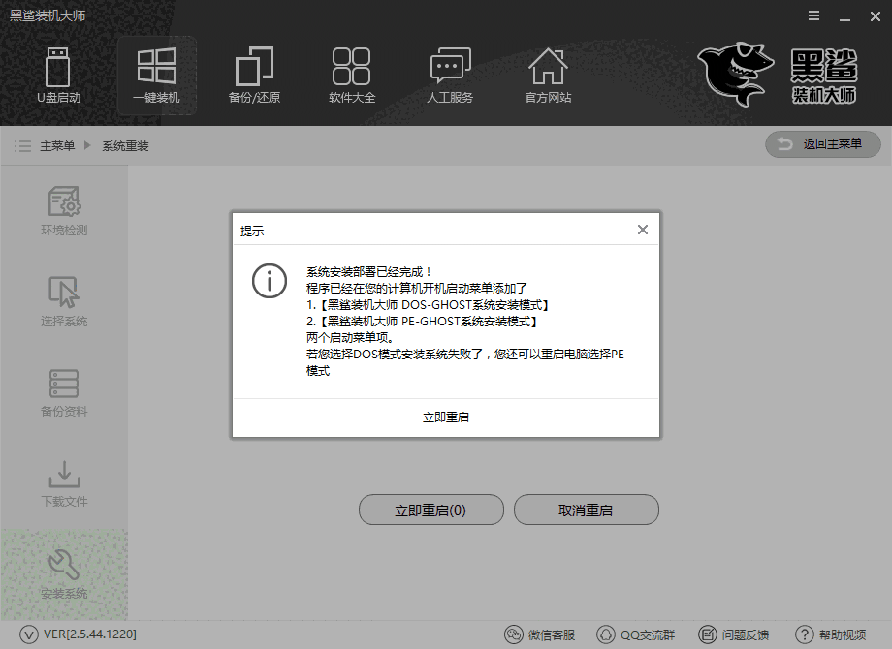Viewport: 892px width, 649px height.
Task: Open the QQ交流群 link
Action: (x=637, y=635)
